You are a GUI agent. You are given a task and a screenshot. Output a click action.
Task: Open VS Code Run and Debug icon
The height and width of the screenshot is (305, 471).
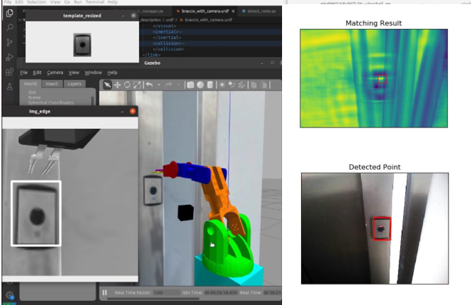[x=10, y=57]
